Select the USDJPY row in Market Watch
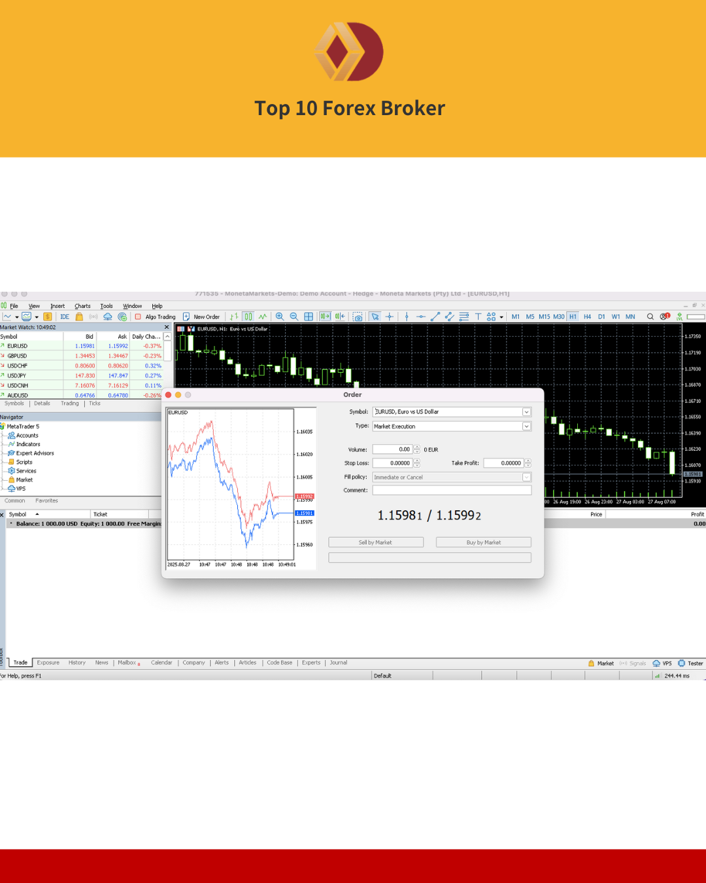 (81, 375)
